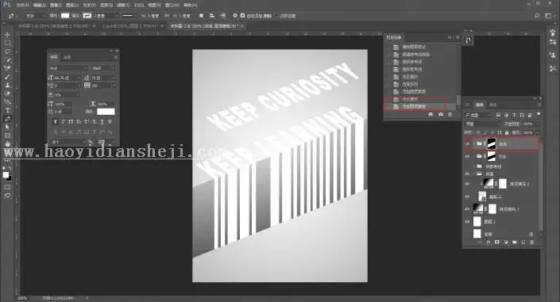Viewport: 560px width, 302px height.
Task: Create a new group folder icon
Action: pyautogui.click(x=514, y=242)
